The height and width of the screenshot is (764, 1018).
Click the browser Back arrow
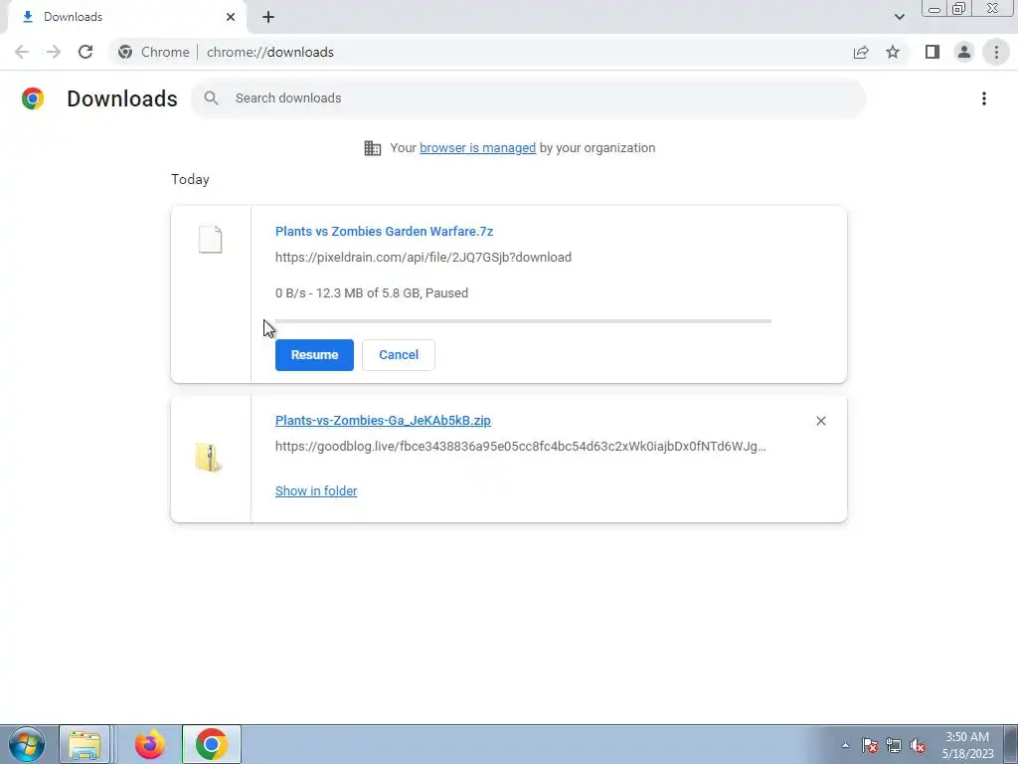(x=22, y=52)
